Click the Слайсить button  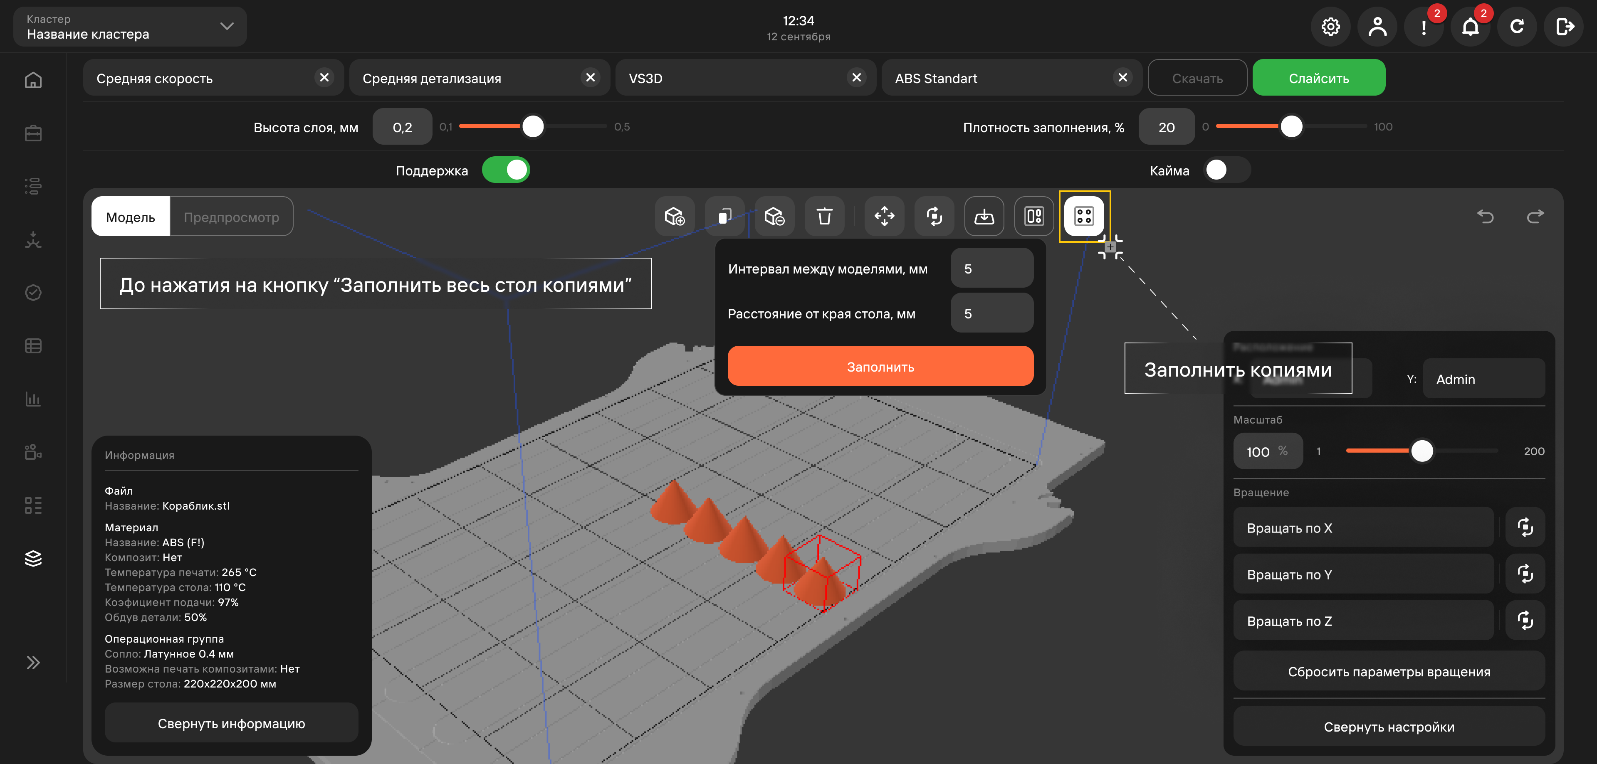[x=1319, y=77]
